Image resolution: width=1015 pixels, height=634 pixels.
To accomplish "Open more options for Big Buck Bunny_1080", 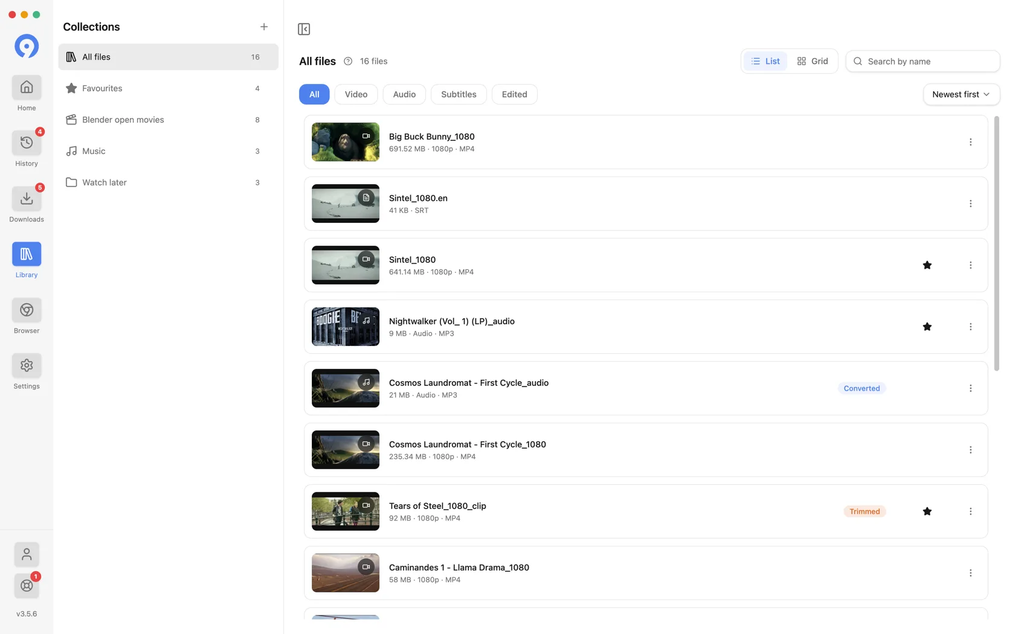I will 970,142.
